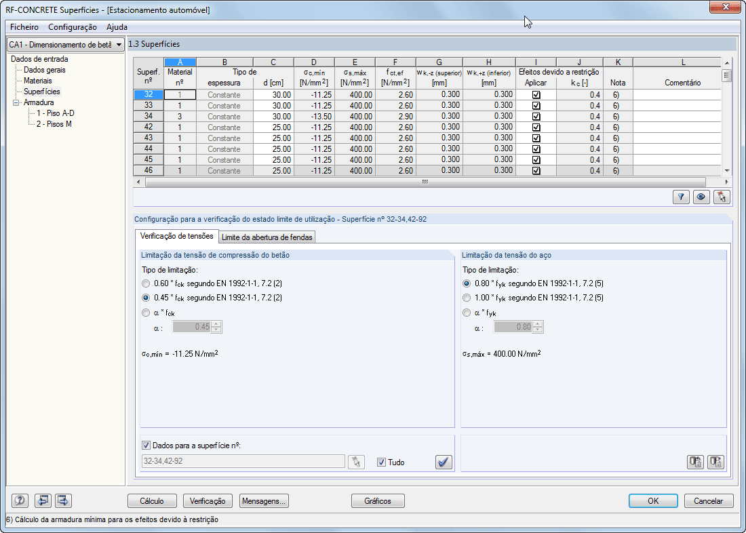The width and height of the screenshot is (746, 533).
Task: Click the OK button
Action: point(653,500)
